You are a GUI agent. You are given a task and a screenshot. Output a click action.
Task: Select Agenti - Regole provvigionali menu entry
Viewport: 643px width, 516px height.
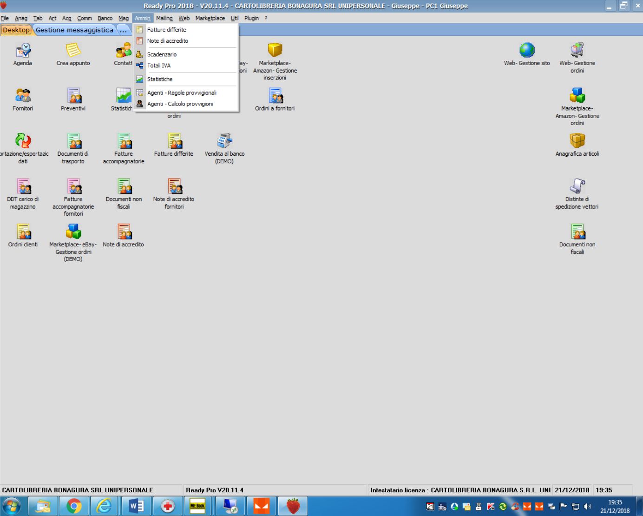[186, 93]
